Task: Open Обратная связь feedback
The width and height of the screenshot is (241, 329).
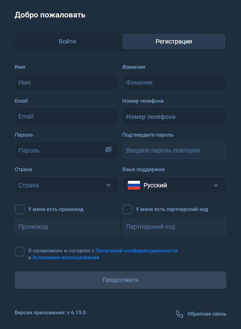Action: click(x=207, y=314)
